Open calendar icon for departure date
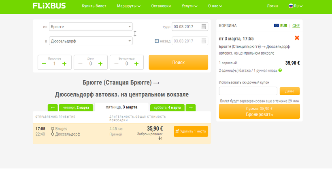This screenshot has width=332, height=172. (204, 27)
